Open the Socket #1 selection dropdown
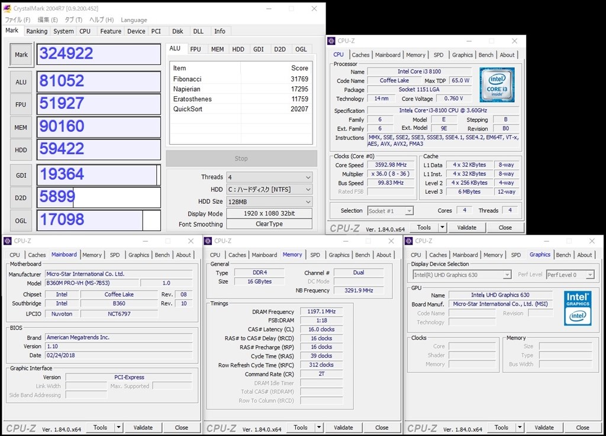The width and height of the screenshot is (606, 436). tap(390, 211)
